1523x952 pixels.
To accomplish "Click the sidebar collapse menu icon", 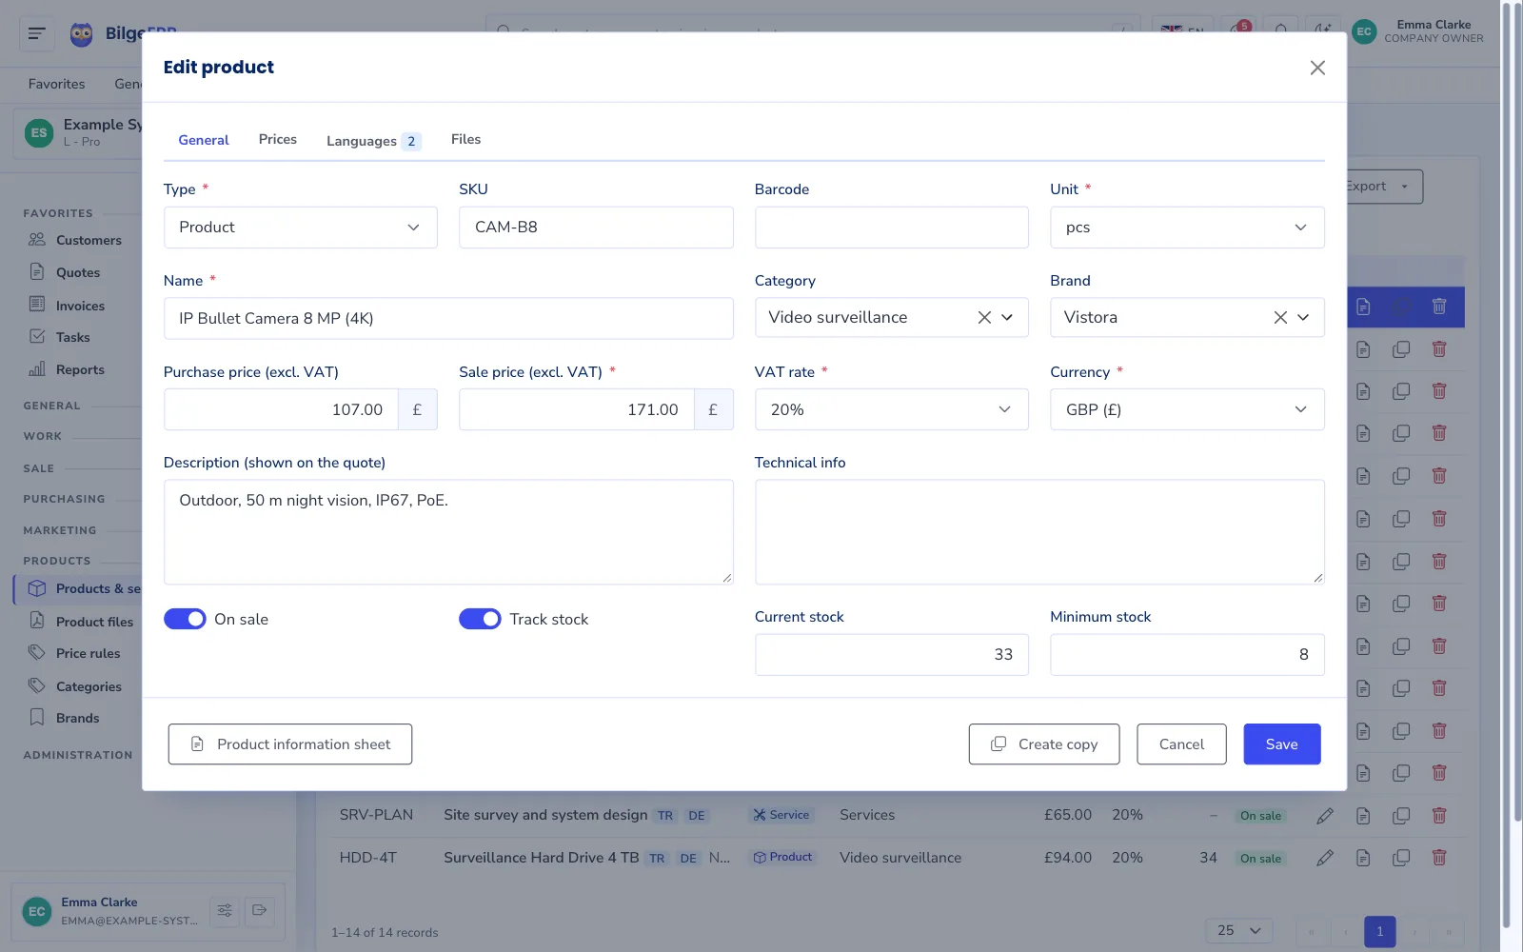I will (37, 33).
